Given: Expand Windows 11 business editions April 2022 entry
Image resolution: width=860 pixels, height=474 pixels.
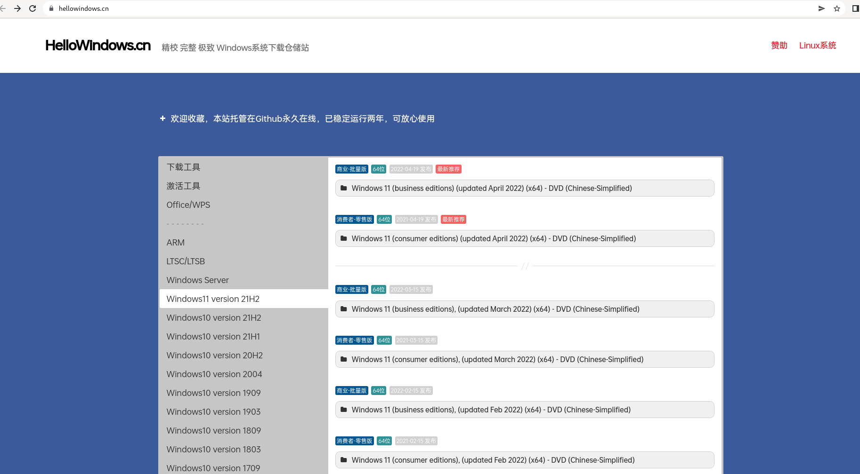Looking at the screenshot, I should (525, 188).
